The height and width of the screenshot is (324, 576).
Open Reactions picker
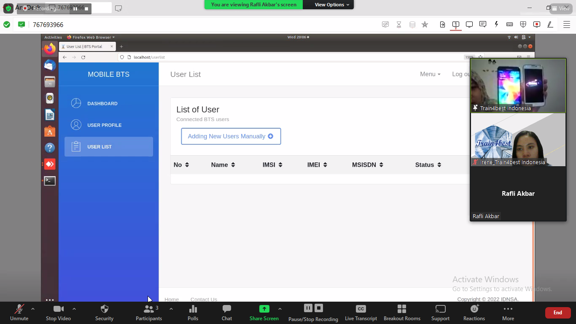[x=474, y=313]
